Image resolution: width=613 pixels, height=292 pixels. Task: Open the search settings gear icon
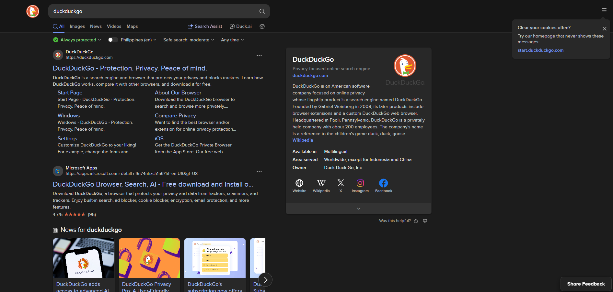click(x=262, y=27)
